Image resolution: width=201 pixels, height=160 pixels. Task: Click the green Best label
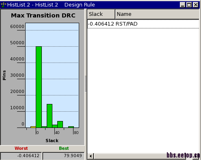[64, 148]
